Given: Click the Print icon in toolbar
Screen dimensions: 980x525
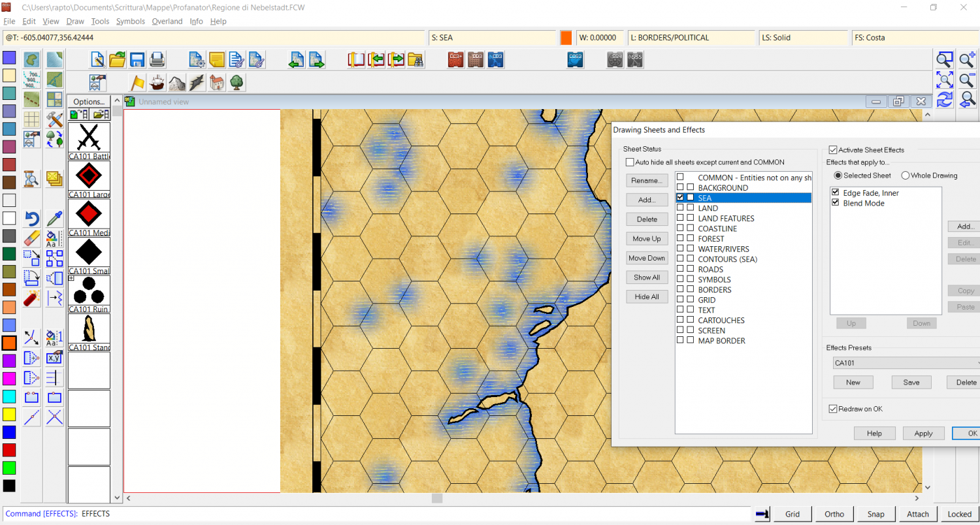Looking at the screenshot, I should (x=157, y=60).
